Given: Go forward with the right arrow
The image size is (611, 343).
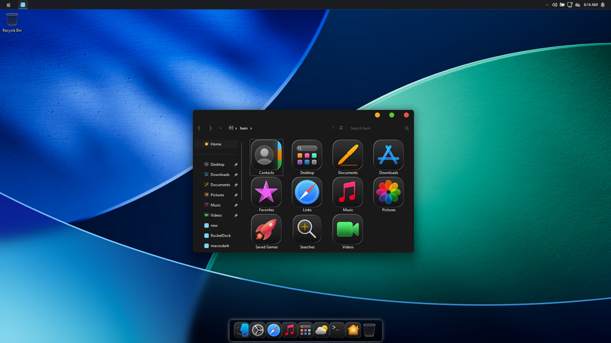Looking at the screenshot, I should pos(210,128).
